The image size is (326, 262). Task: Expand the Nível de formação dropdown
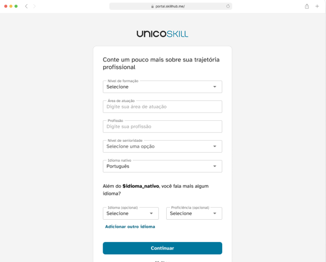tap(162, 87)
